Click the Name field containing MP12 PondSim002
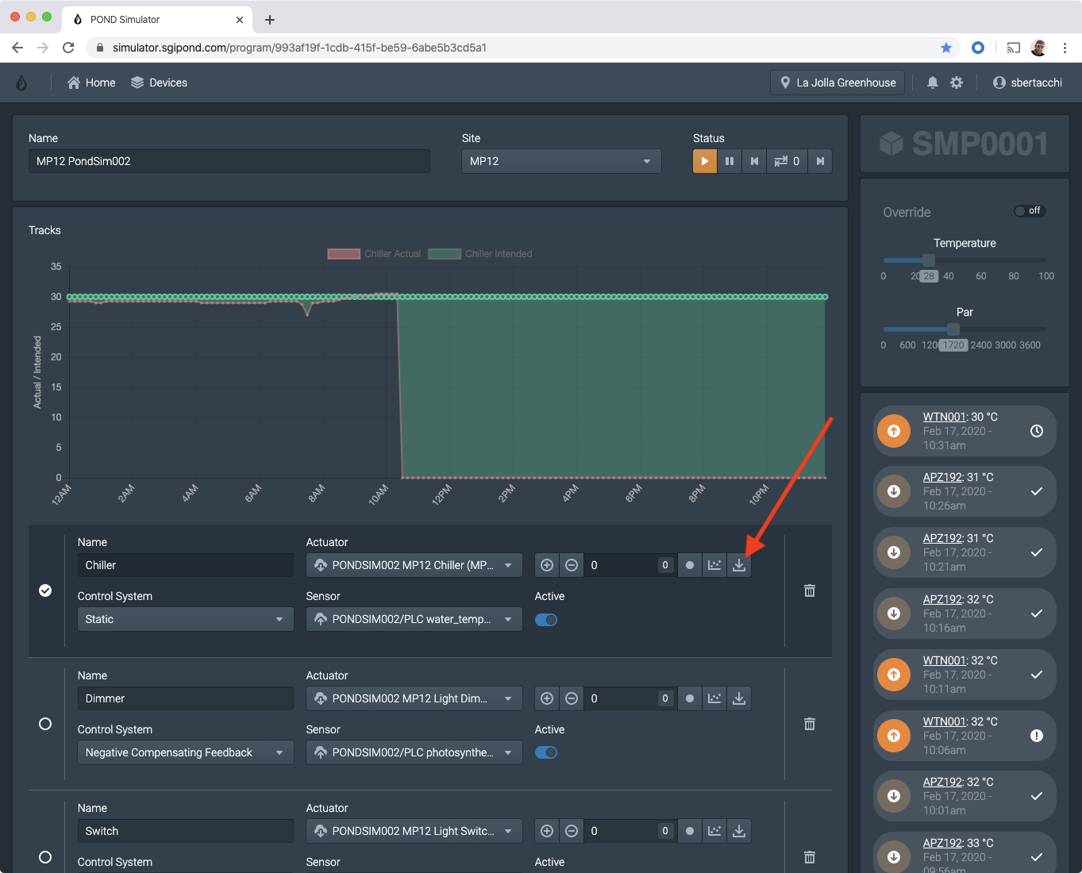Screen dimensions: 1082x873 (x=229, y=161)
